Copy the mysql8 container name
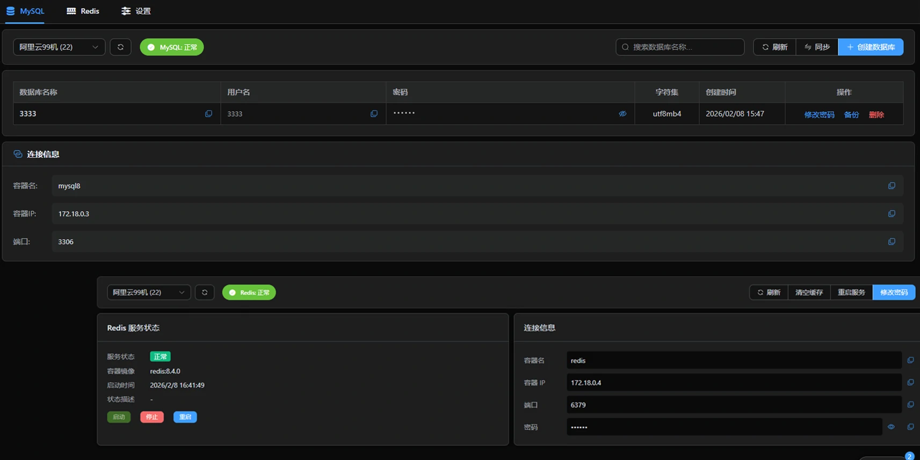 pyautogui.click(x=892, y=186)
